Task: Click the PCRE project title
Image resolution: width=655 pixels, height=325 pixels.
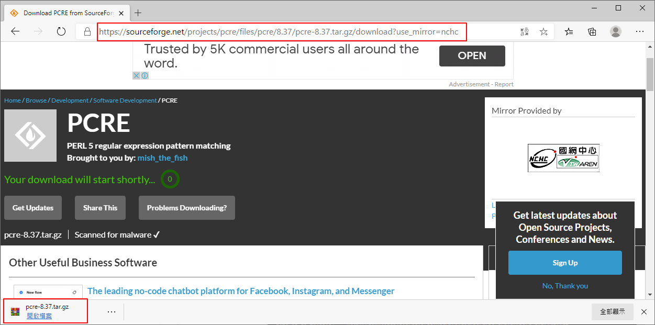Action: 98,124
